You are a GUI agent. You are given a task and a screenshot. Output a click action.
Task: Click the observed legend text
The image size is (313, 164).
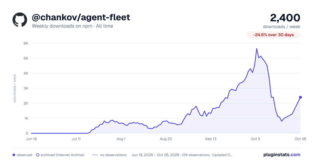[x=24, y=155]
